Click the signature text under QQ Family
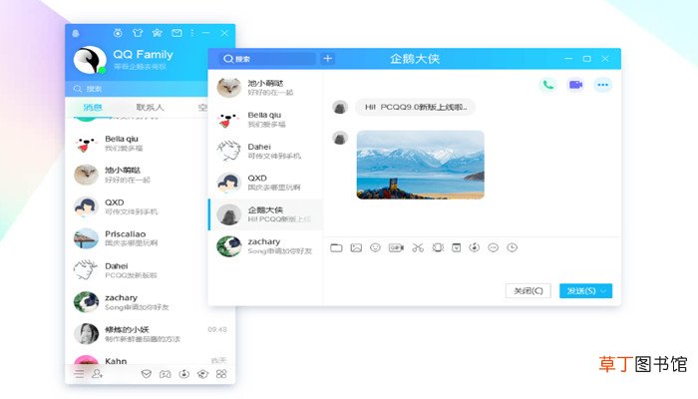698x399 pixels. (x=140, y=67)
